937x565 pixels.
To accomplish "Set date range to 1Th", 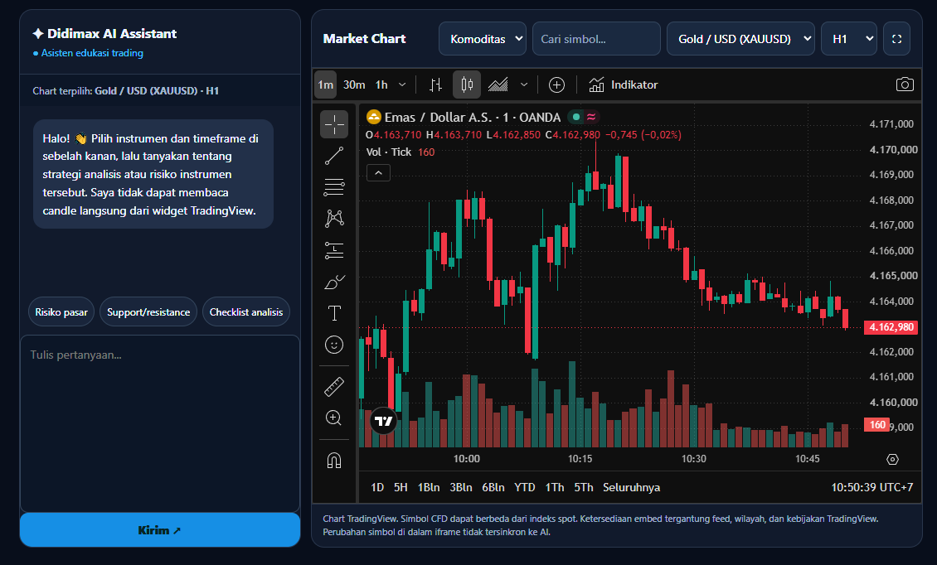I will (555, 487).
